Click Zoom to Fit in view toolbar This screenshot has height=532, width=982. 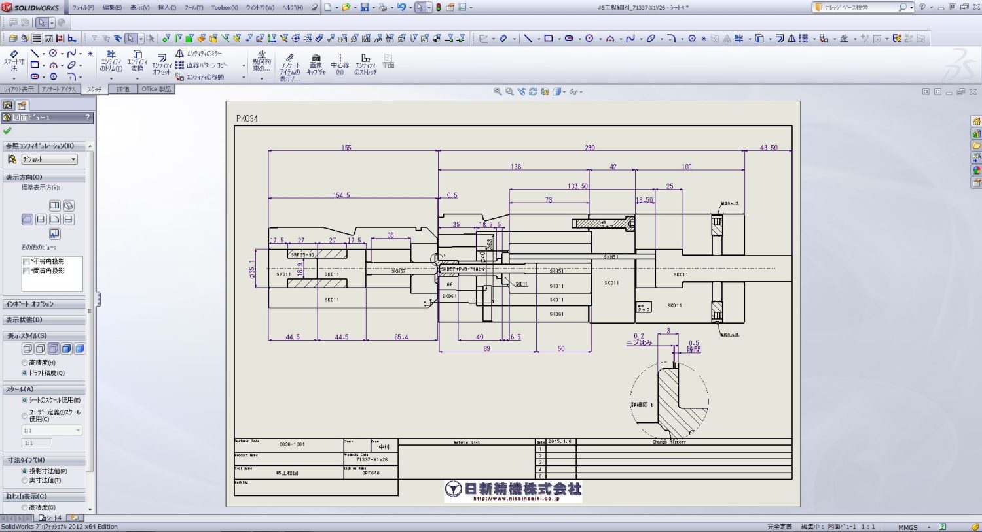coord(498,92)
